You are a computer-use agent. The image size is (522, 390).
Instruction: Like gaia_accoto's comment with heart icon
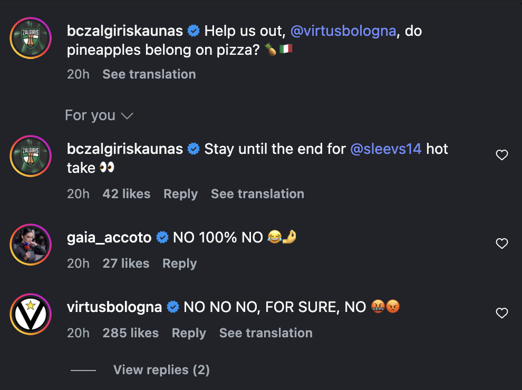tap(502, 243)
